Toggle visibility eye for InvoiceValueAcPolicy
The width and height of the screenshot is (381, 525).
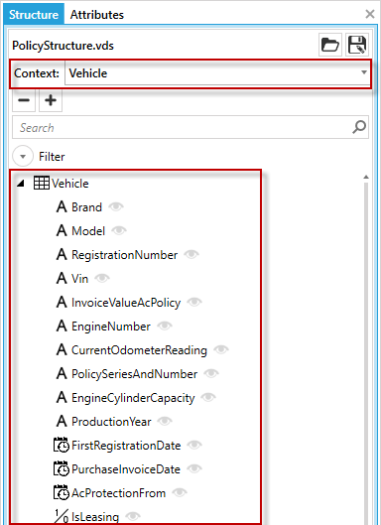[194, 302]
